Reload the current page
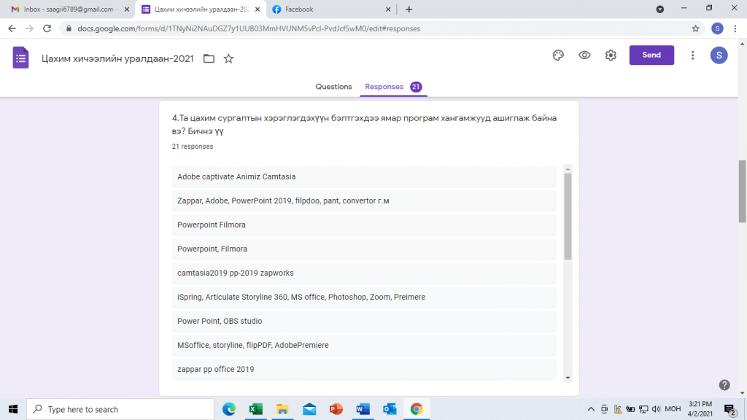This screenshot has width=747, height=420. [47, 28]
